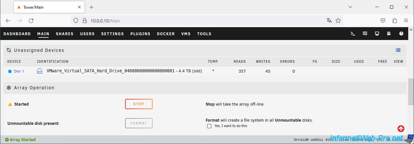Bookmark this page with star icon
Screen dimensions: 414x144
point(338,21)
